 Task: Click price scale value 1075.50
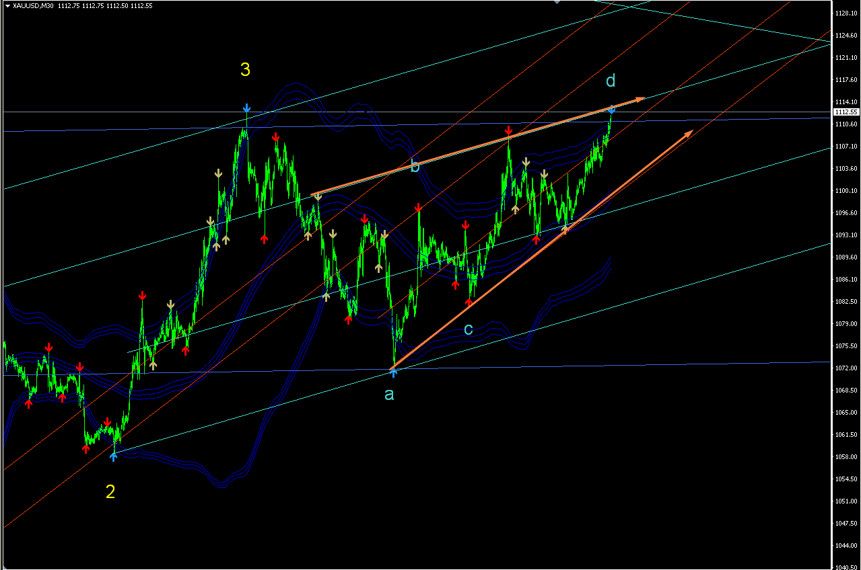[x=846, y=346]
